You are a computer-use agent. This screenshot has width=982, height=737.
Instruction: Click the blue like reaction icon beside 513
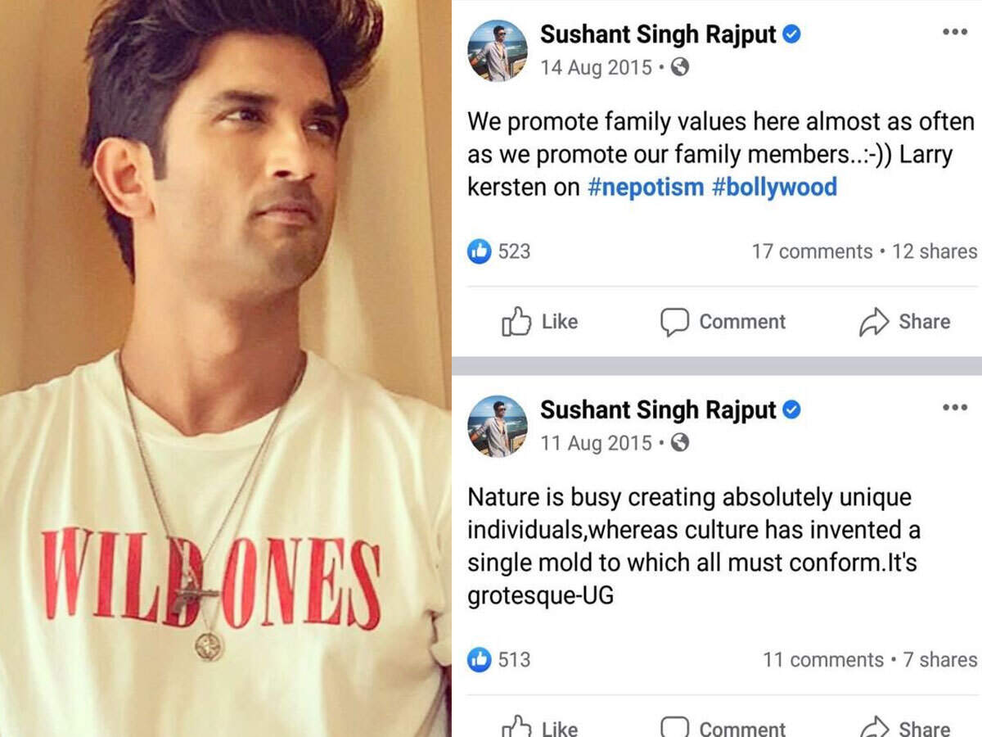[479, 659]
